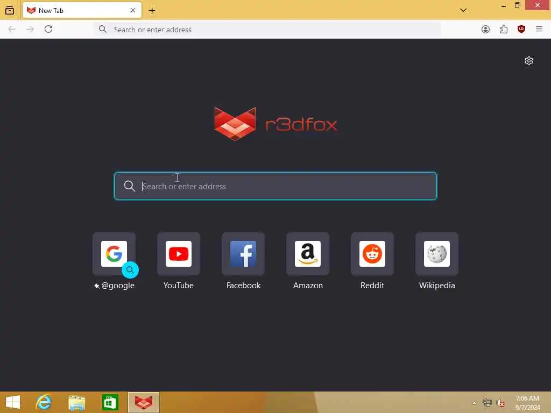Click the Amazon label text
The width and height of the screenshot is (551, 413).
[308, 286]
